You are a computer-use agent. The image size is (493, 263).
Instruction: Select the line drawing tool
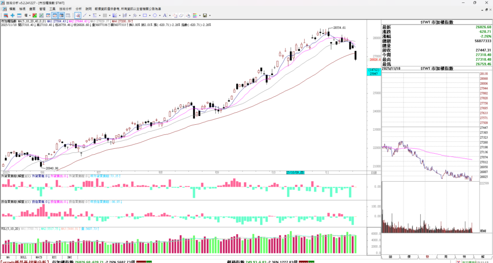coord(84,15)
